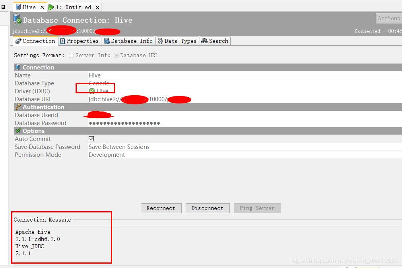Click the green check icon beside Hive driver

coord(91,91)
